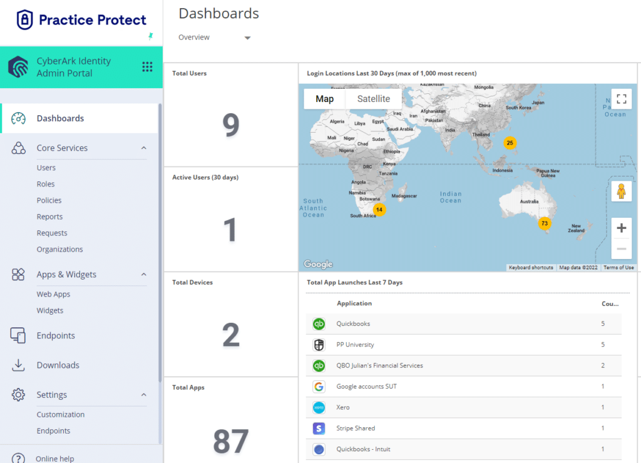Open Web Apps in the sidebar
This screenshot has height=463, width=641.
point(54,294)
